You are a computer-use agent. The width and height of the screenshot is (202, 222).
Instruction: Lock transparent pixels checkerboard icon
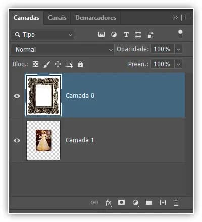click(x=35, y=64)
